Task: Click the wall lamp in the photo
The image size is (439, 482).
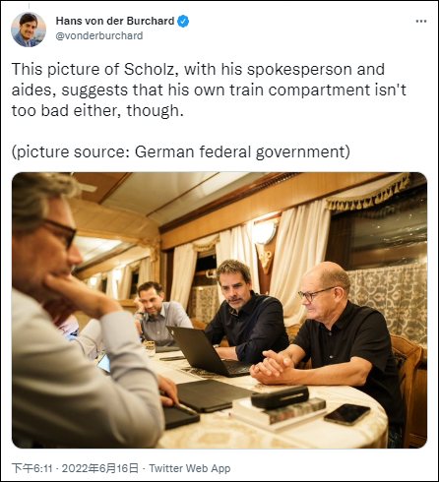Action: 265,232
